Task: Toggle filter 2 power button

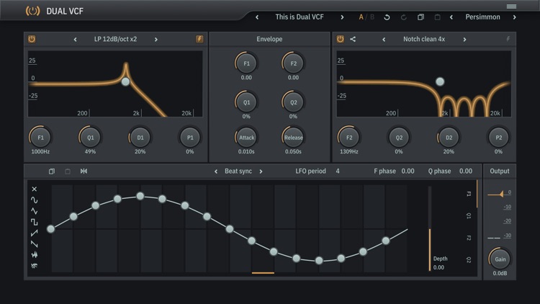Action: pos(341,39)
